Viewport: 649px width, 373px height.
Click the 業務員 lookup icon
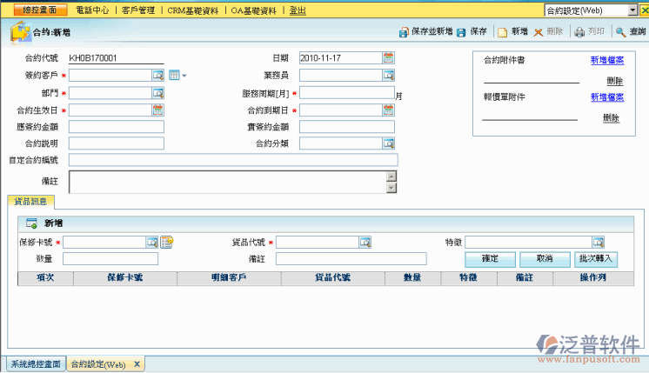(x=388, y=76)
